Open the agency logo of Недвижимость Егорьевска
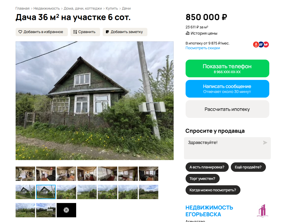 click(263, 211)
